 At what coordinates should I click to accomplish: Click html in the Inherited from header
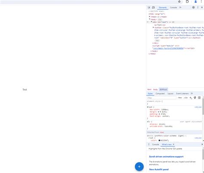click(x=162, y=132)
